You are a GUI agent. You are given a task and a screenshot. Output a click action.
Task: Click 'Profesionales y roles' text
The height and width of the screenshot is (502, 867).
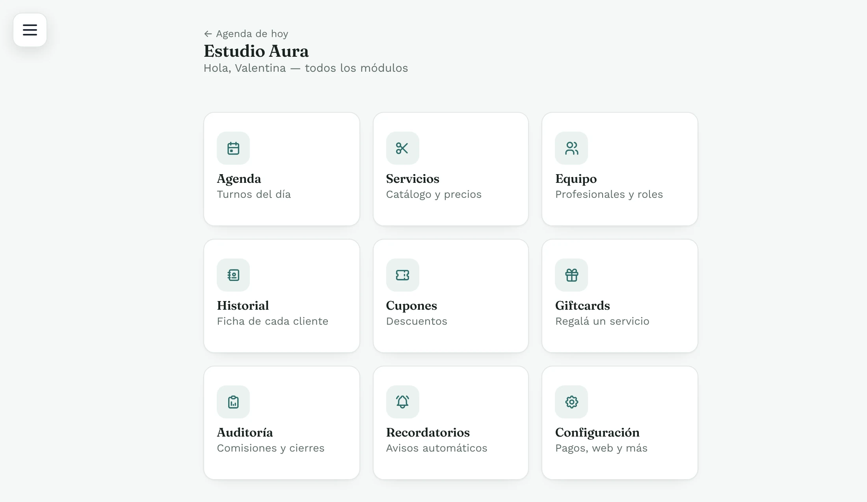pyautogui.click(x=609, y=195)
